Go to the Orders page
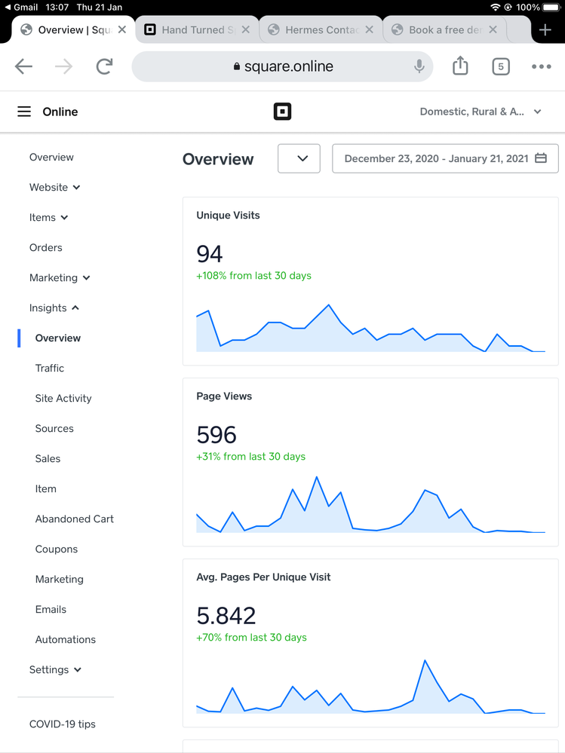 point(46,247)
